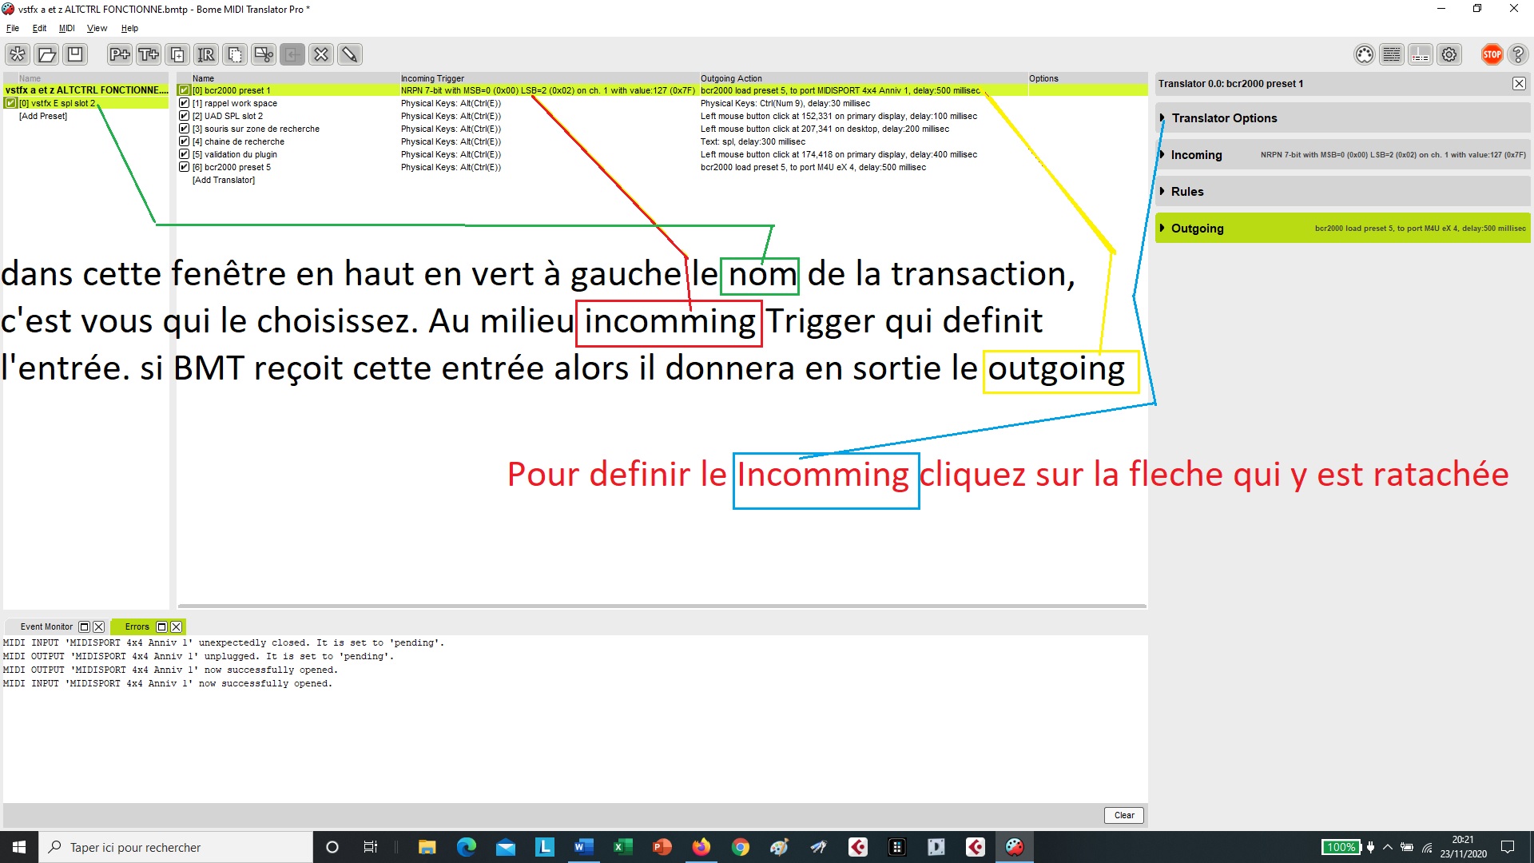Click the Clear button

1123,815
